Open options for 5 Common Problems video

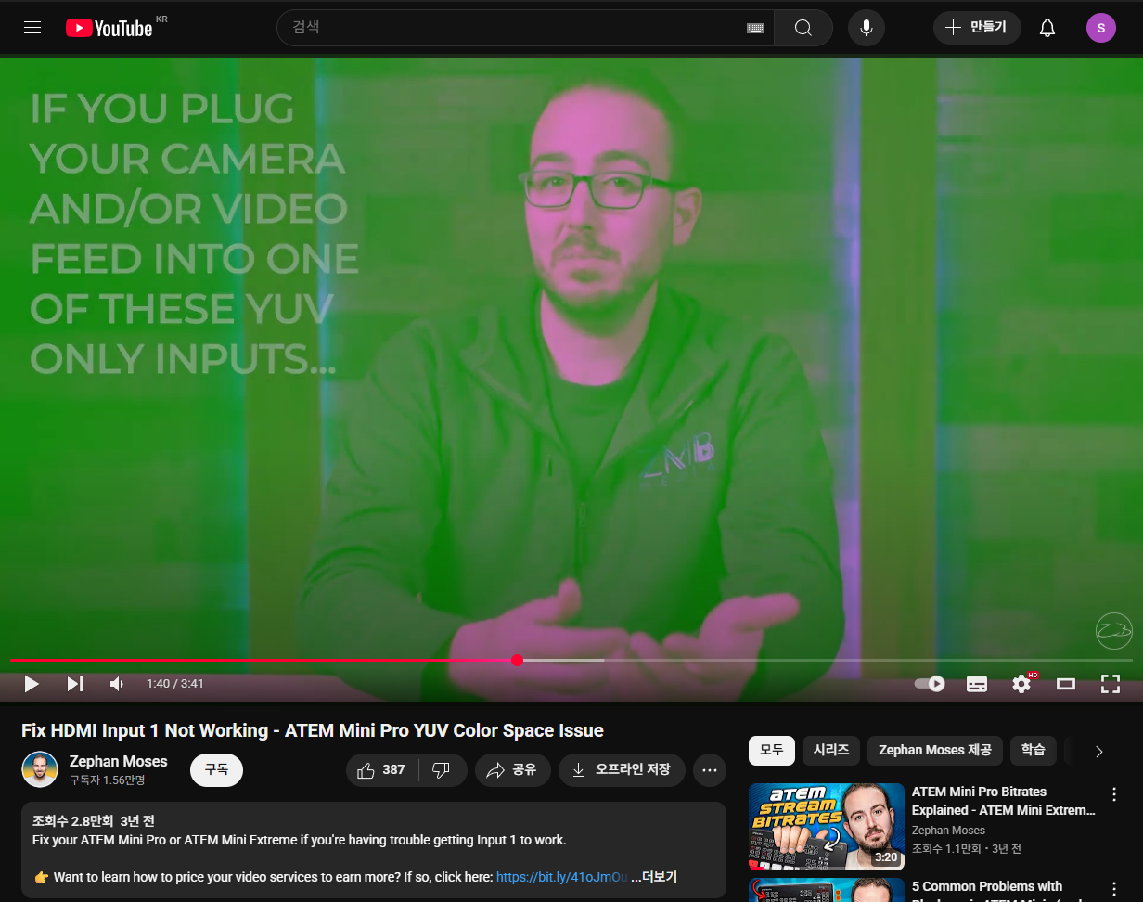point(1114,890)
